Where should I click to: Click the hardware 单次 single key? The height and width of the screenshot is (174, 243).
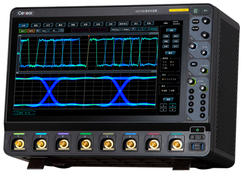[206, 11]
